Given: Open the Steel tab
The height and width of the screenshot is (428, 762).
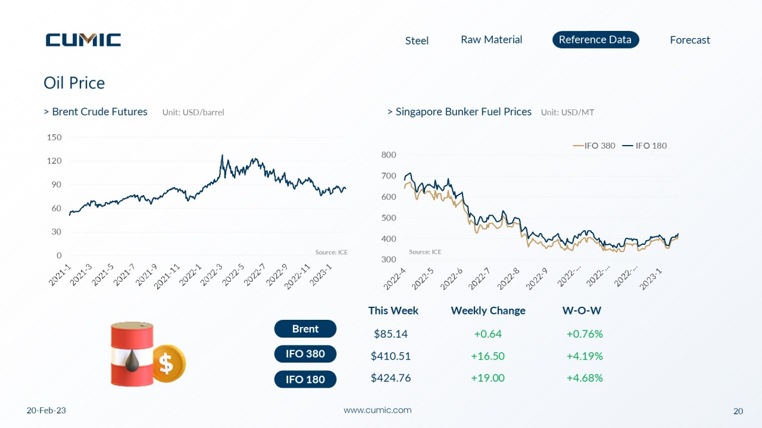Looking at the screenshot, I should point(417,40).
